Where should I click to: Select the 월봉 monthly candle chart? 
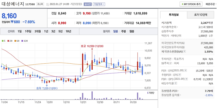pos(132,31)
